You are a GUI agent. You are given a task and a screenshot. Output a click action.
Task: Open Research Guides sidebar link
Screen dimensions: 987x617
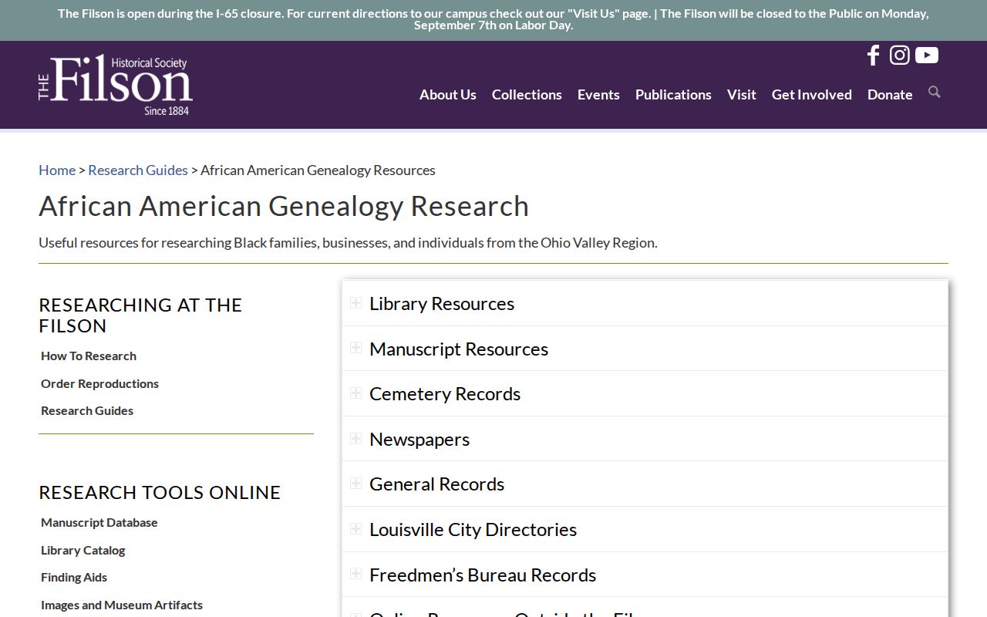click(87, 410)
